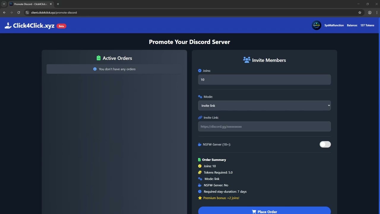Click the cart icon on Place Order

click(254, 212)
